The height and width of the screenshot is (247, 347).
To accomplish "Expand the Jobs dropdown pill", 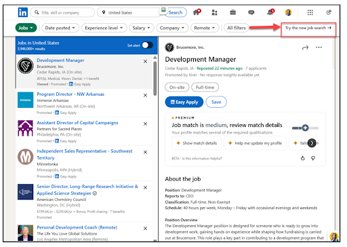I will tap(26, 28).
